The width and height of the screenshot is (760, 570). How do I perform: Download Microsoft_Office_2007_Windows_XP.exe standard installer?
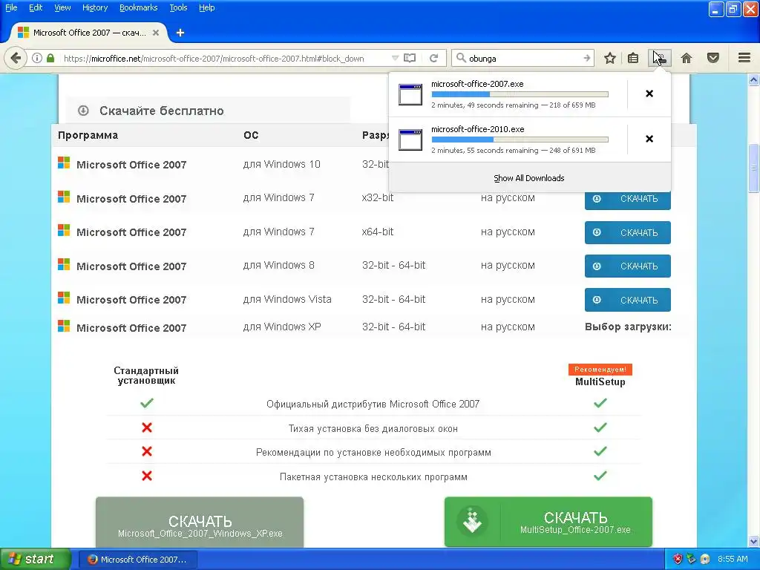200,522
